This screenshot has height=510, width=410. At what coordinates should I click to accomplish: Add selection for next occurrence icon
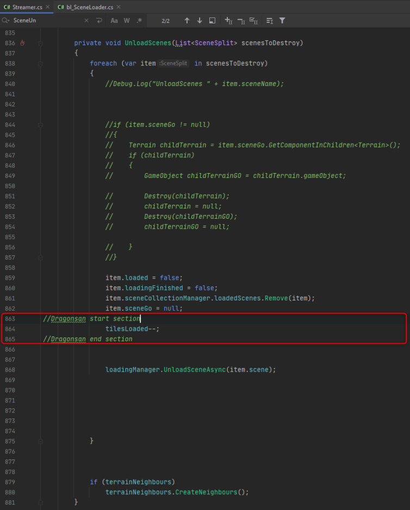click(228, 21)
